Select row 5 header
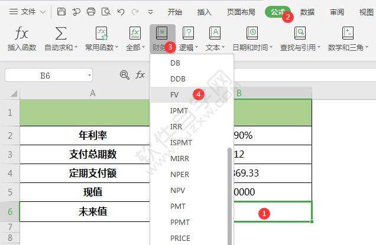The width and height of the screenshot is (376, 245). pos(10,192)
